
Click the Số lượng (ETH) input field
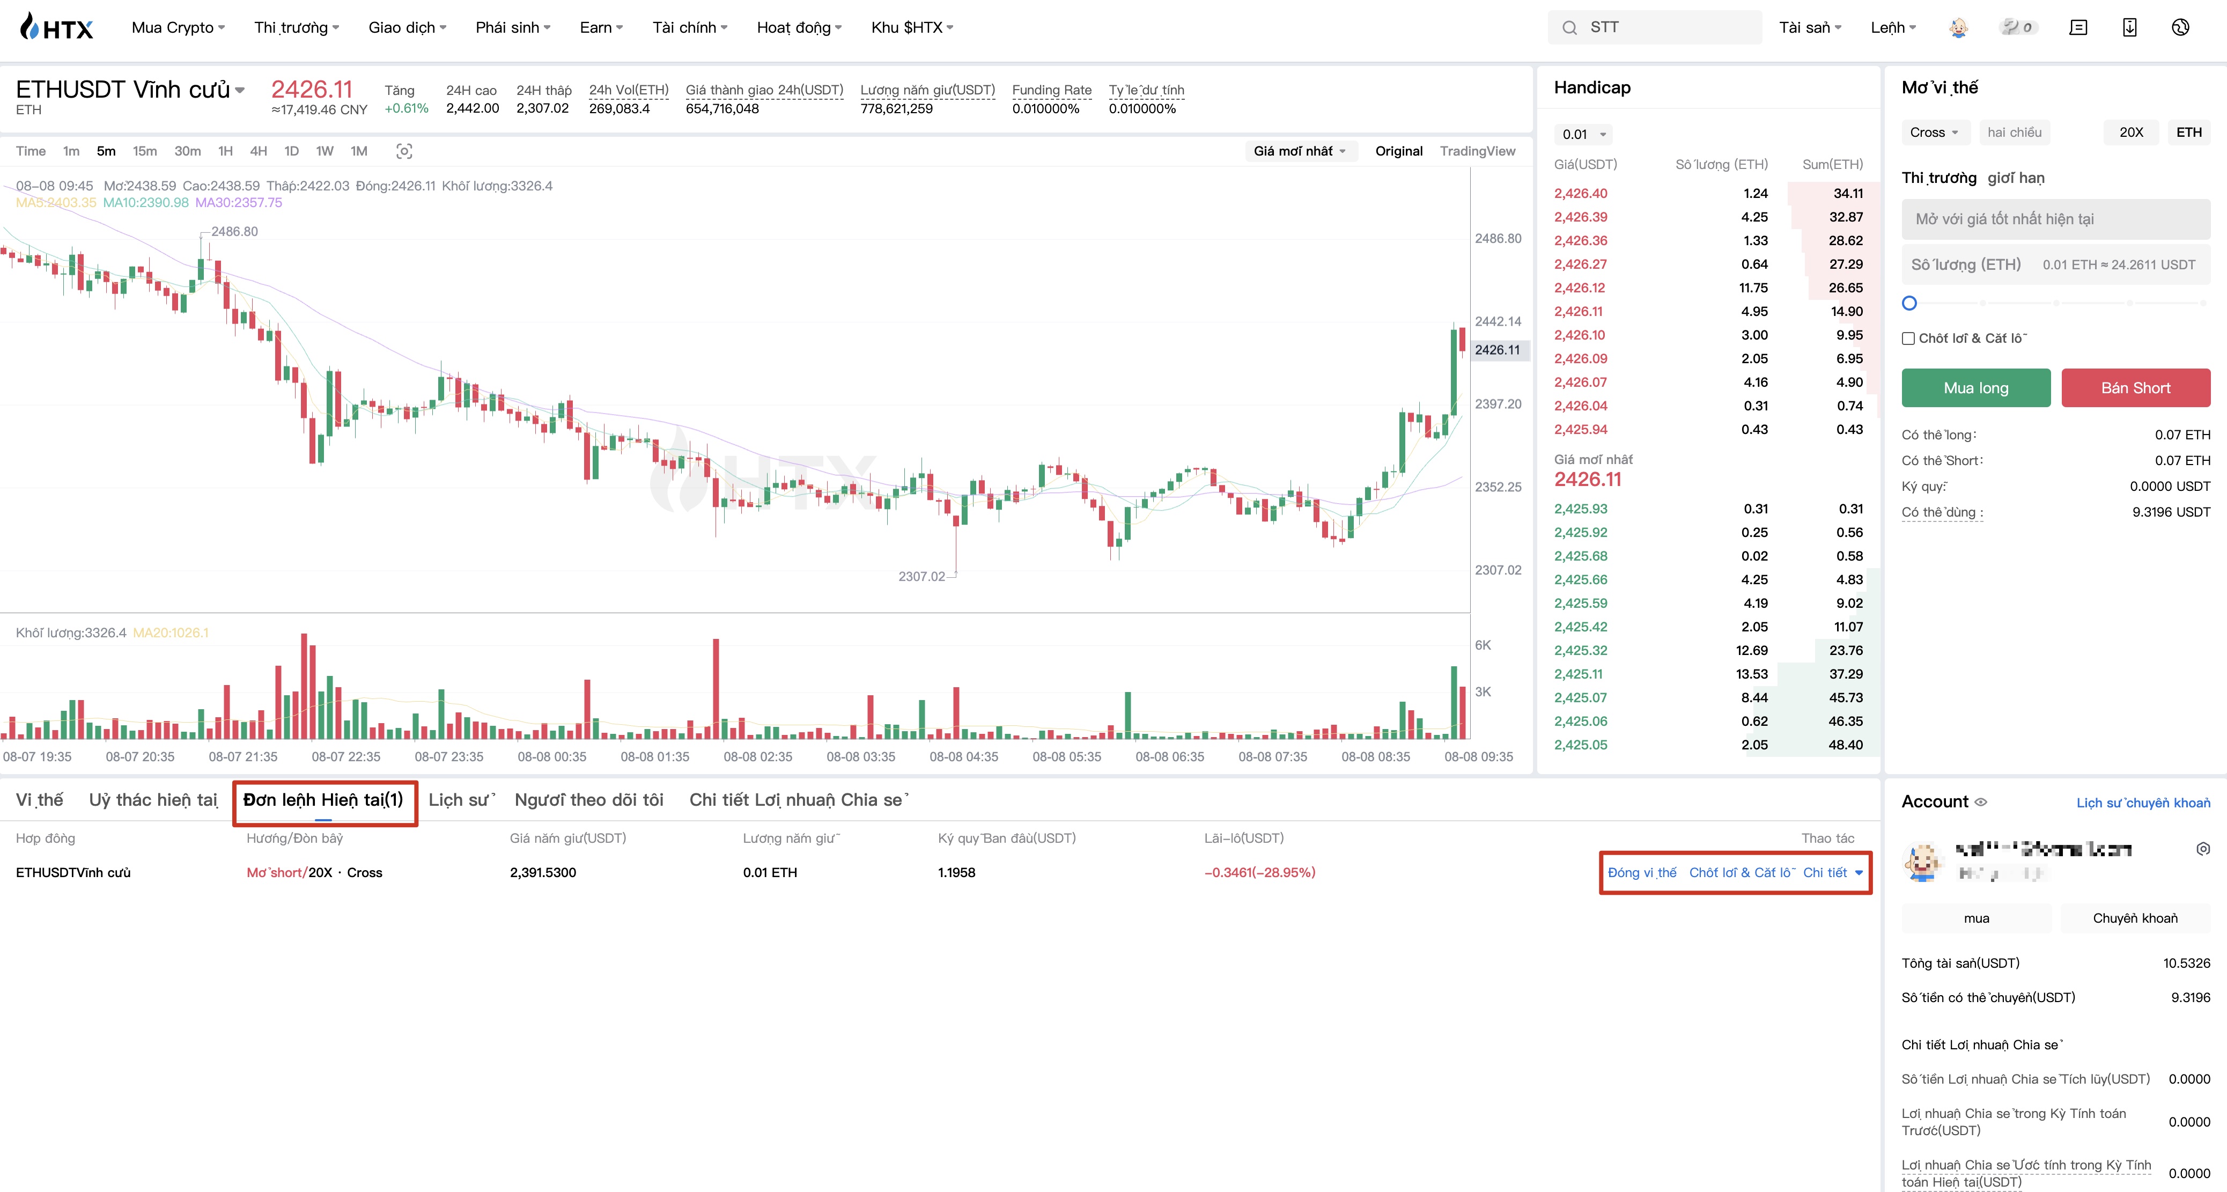point(2056,266)
